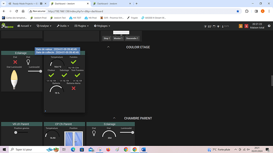Click the Jeedom logo in the header
The width and height of the screenshot is (273, 153).
tap(7, 26)
